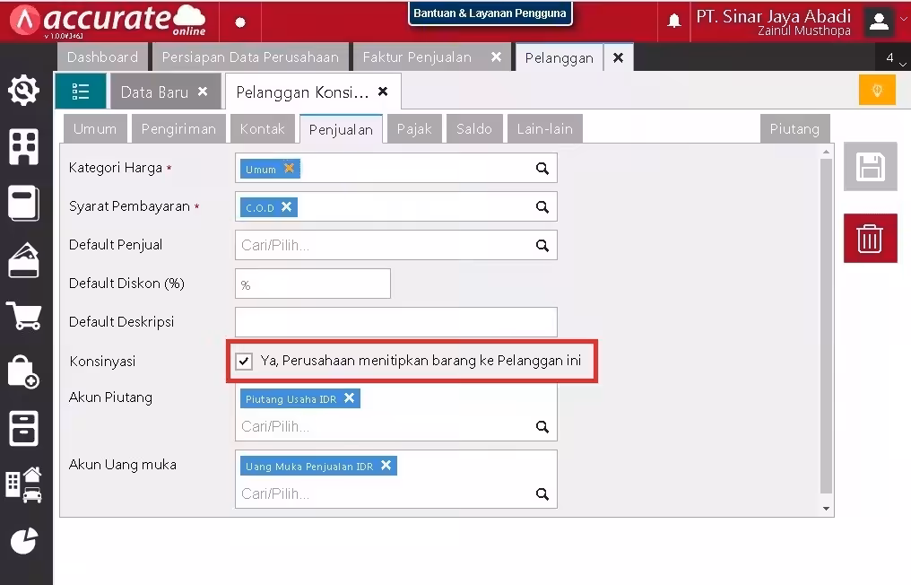Viewport: 911px width, 585px height.
Task: Open Default Penjual search lookup
Action: click(x=542, y=246)
